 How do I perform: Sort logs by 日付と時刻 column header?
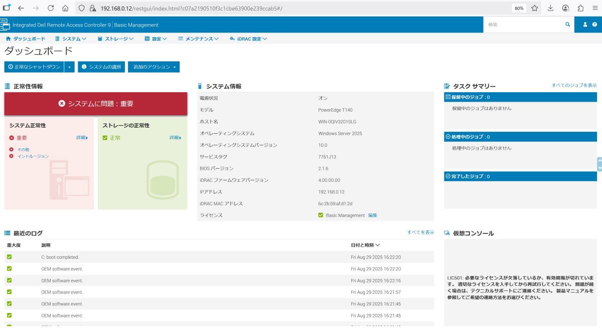365,245
